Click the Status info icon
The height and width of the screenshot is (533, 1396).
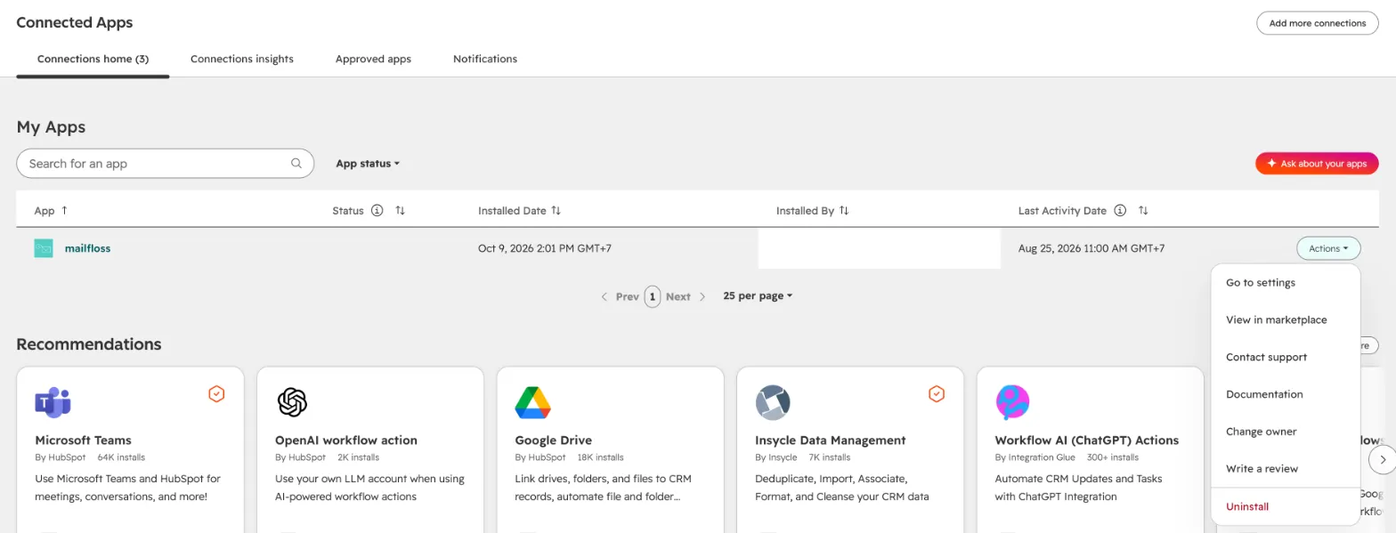(377, 211)
